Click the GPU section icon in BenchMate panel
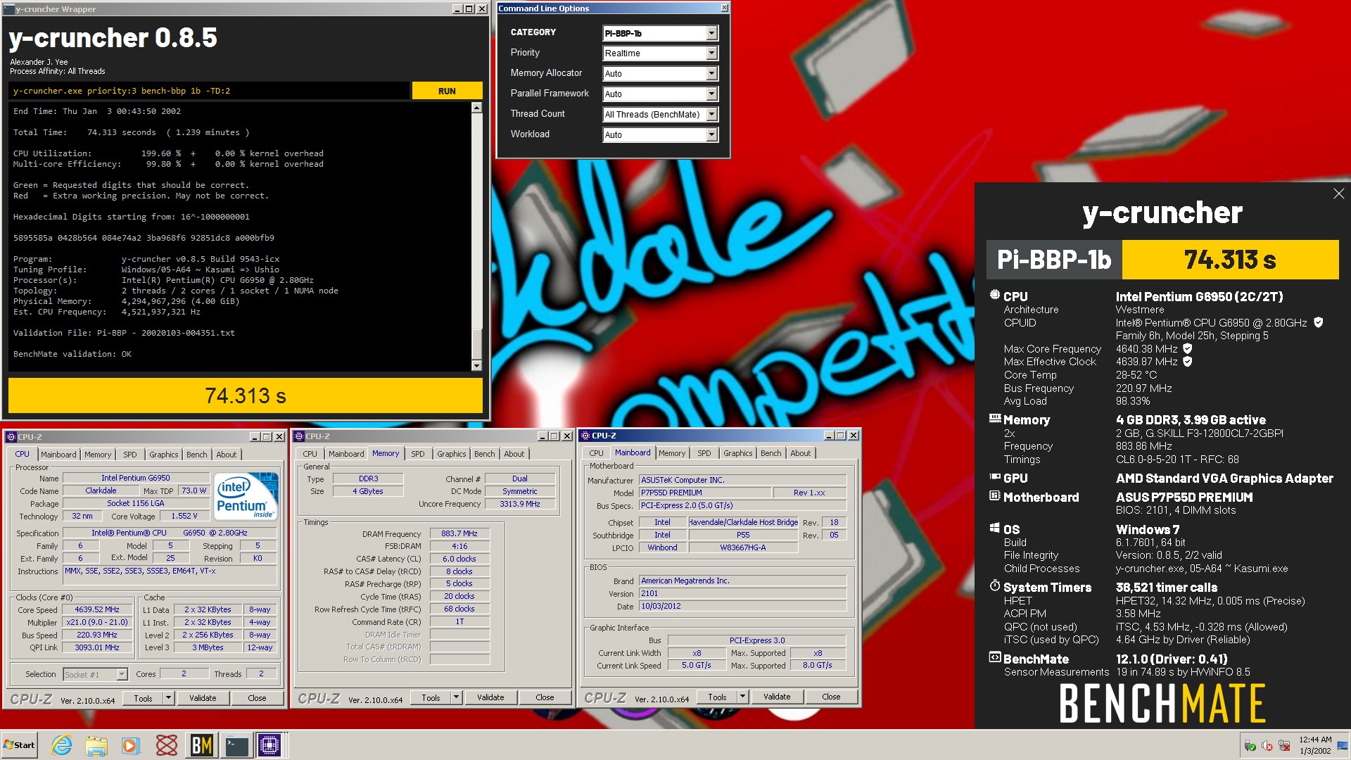1351x760 pixels. click(x=994, y=477)
